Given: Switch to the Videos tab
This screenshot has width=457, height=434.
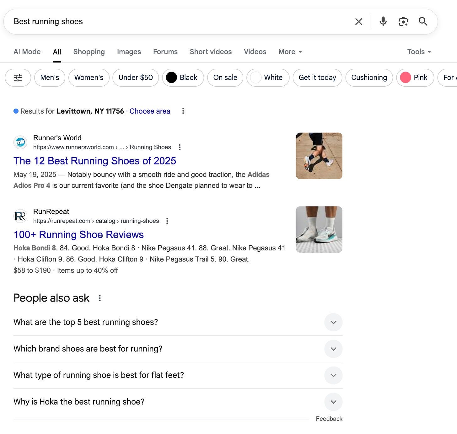Looking at the screenshot, I should (255, 52).
